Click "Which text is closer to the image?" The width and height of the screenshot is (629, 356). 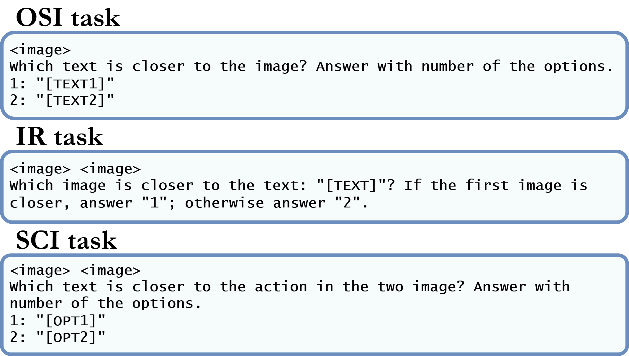158,67
